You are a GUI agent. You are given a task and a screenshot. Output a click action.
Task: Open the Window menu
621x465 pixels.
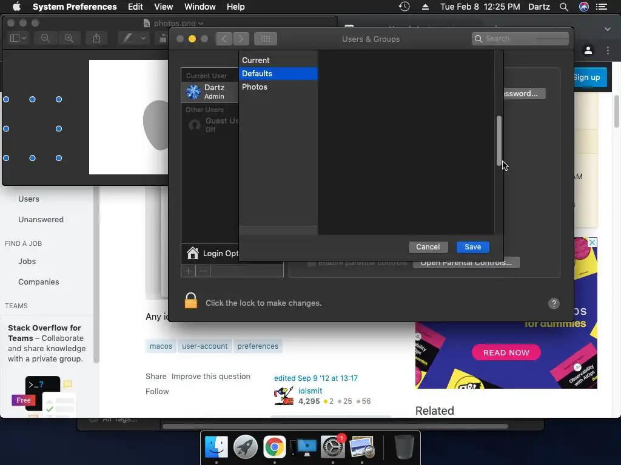pos(200,7)
